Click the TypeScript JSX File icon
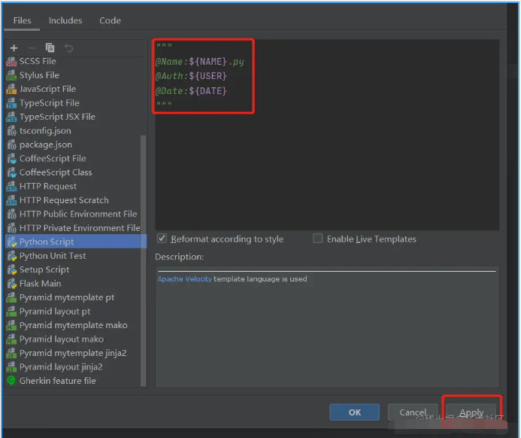 [x=11, y=117]
